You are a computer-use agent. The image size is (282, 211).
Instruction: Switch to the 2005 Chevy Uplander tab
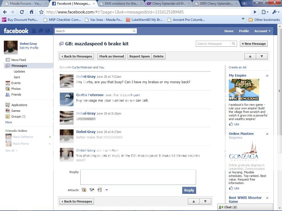(x=216, y=3)
